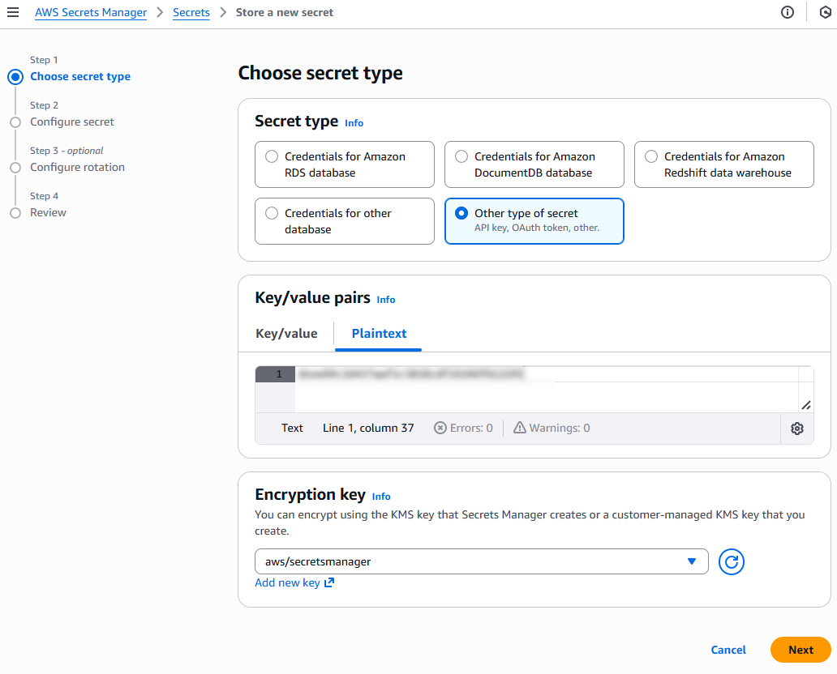
Task: Click the Step 1 progress circle indicator
Action: (x=15, y=76)
